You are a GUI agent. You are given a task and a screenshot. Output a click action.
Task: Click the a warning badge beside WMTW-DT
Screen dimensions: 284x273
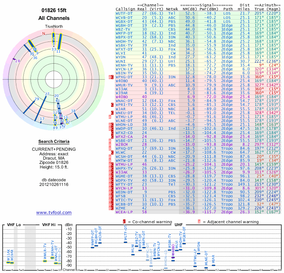[x=110, y=161]
